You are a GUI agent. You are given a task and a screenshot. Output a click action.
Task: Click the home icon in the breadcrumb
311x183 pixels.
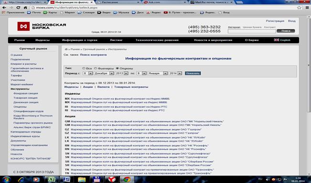point(66,49)
